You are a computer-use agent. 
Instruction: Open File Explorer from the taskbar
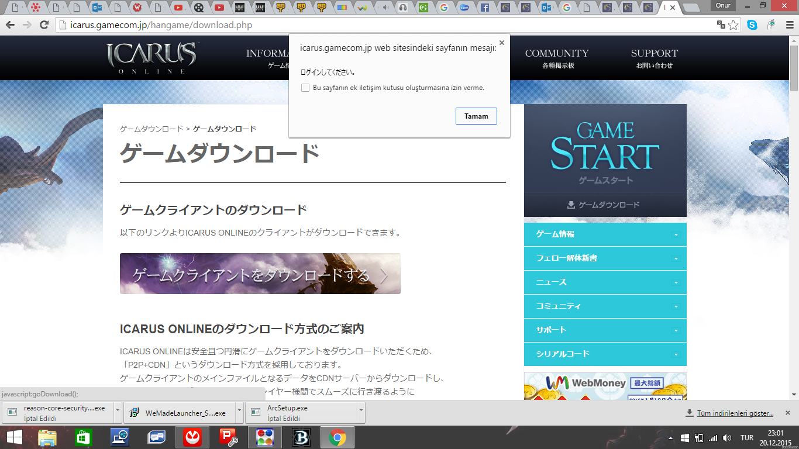click(47, 437)
